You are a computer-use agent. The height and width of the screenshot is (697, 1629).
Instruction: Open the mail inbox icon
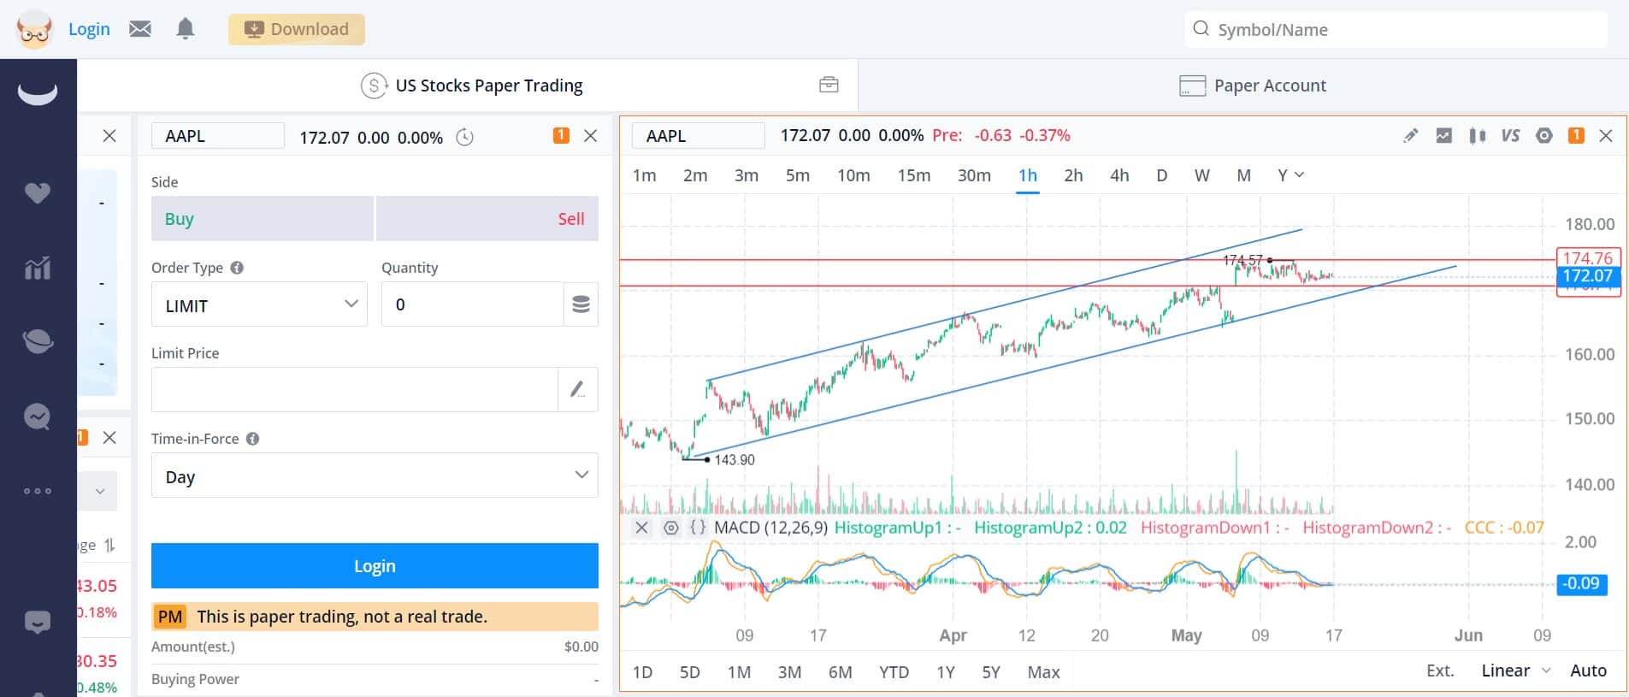point(140,29)
